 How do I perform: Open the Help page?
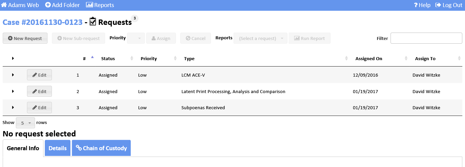point(422,5)
